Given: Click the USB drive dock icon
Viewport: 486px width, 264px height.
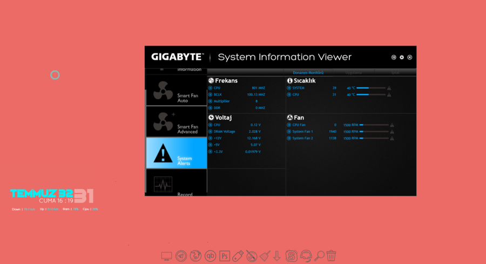Looking at the screenshot, I should 238,256.
